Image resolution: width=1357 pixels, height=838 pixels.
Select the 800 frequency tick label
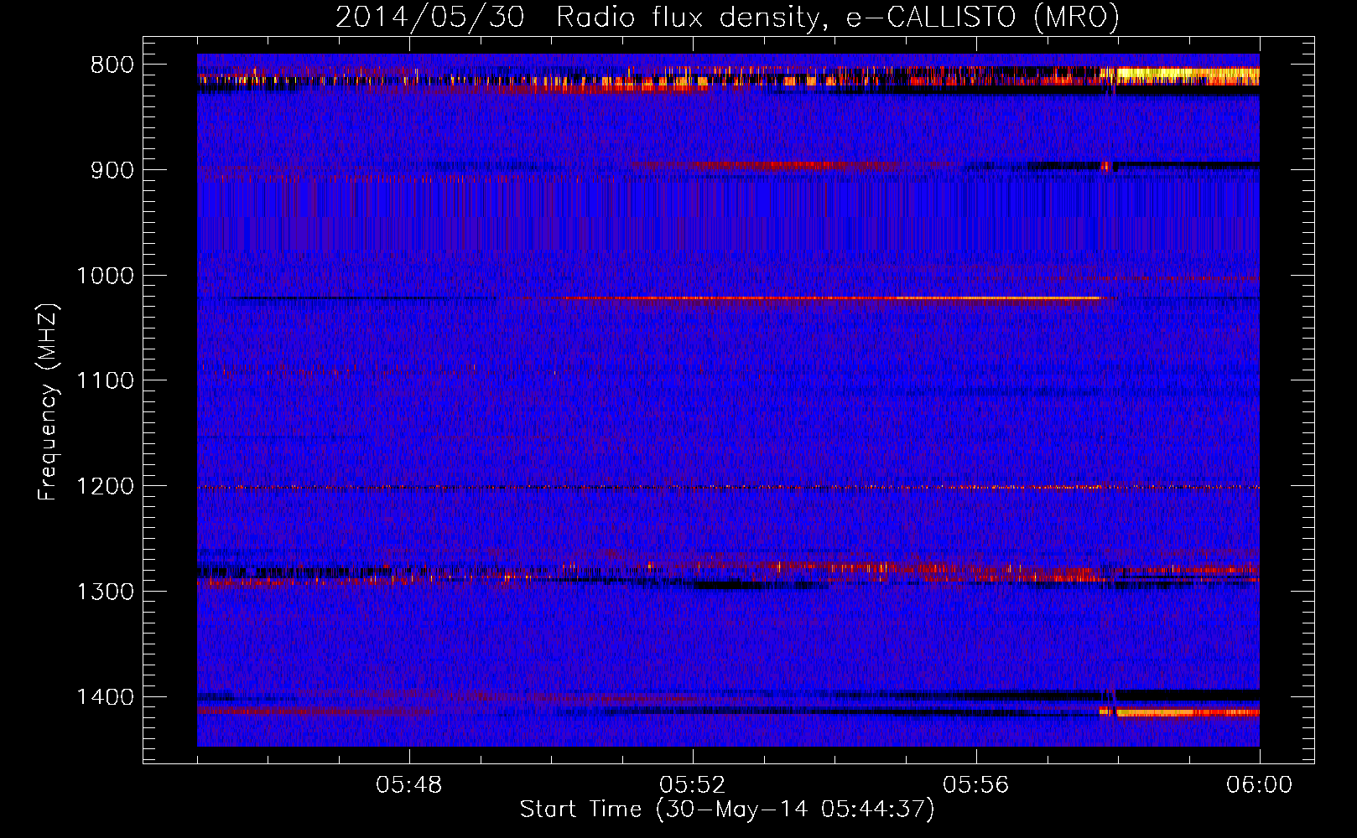tap(112, 65)
